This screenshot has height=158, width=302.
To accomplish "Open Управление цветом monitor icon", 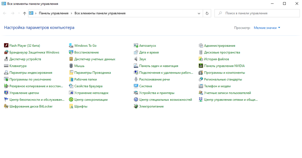I will coord(6,93).
